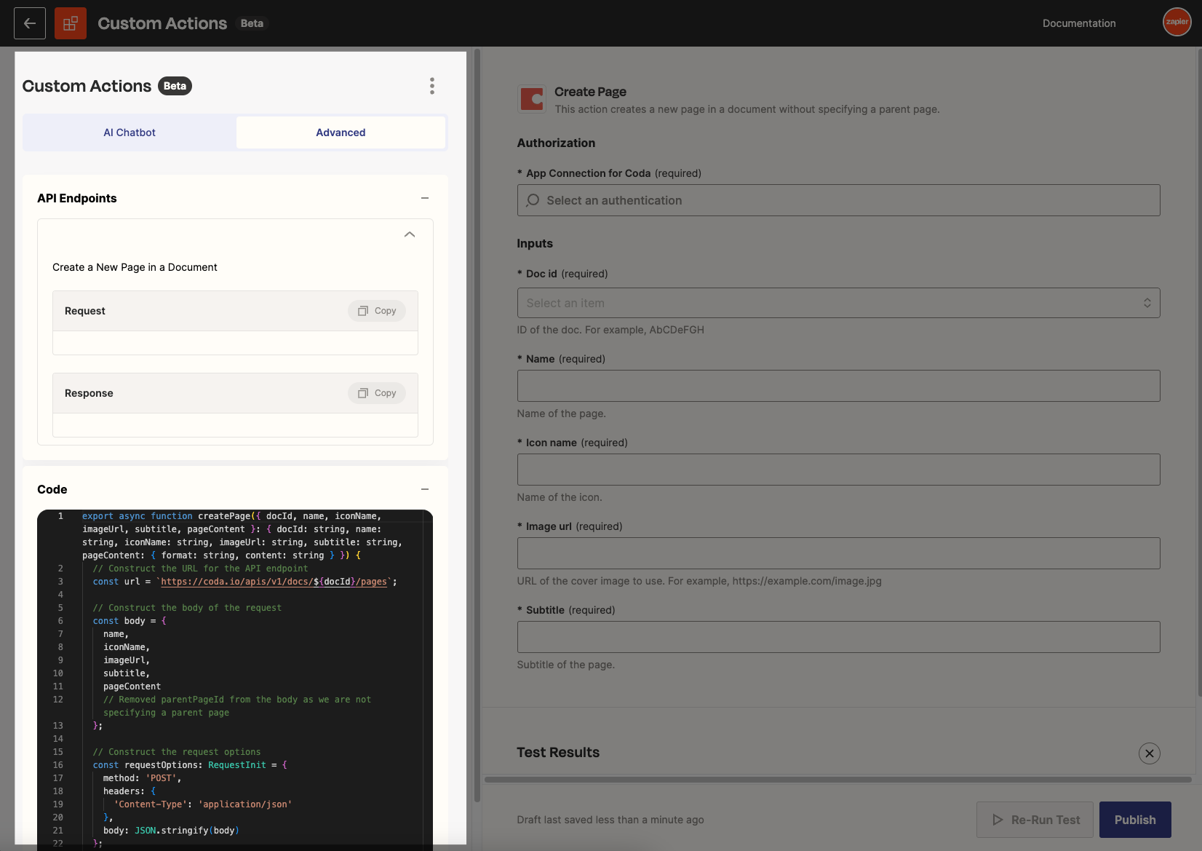Open the Zapier user avatar

tap(1177, 22)
